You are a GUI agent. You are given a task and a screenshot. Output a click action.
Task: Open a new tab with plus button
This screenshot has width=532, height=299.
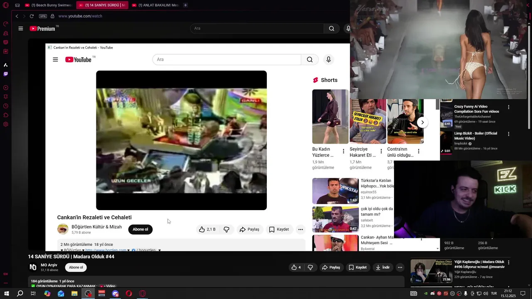tap(185, 5)
